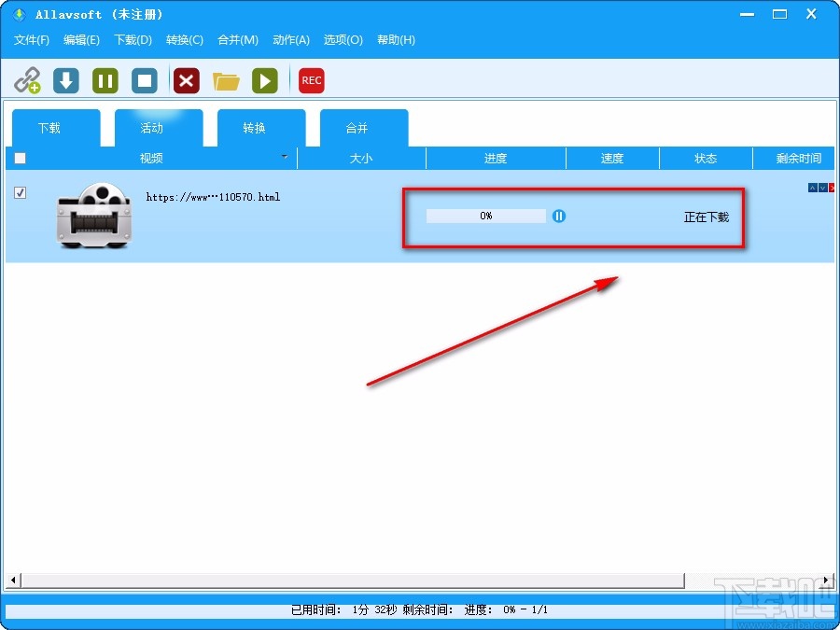
Task: Click the horizontal scrollbar right arrow
Action: 826,580
